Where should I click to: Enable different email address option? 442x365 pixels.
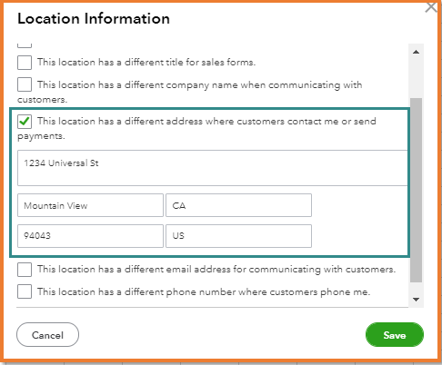click(x=25, y=270)
